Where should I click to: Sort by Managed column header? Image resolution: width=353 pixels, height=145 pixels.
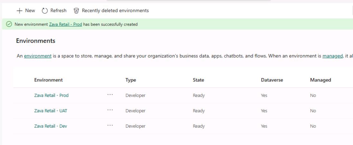click(x=320, y=80)
